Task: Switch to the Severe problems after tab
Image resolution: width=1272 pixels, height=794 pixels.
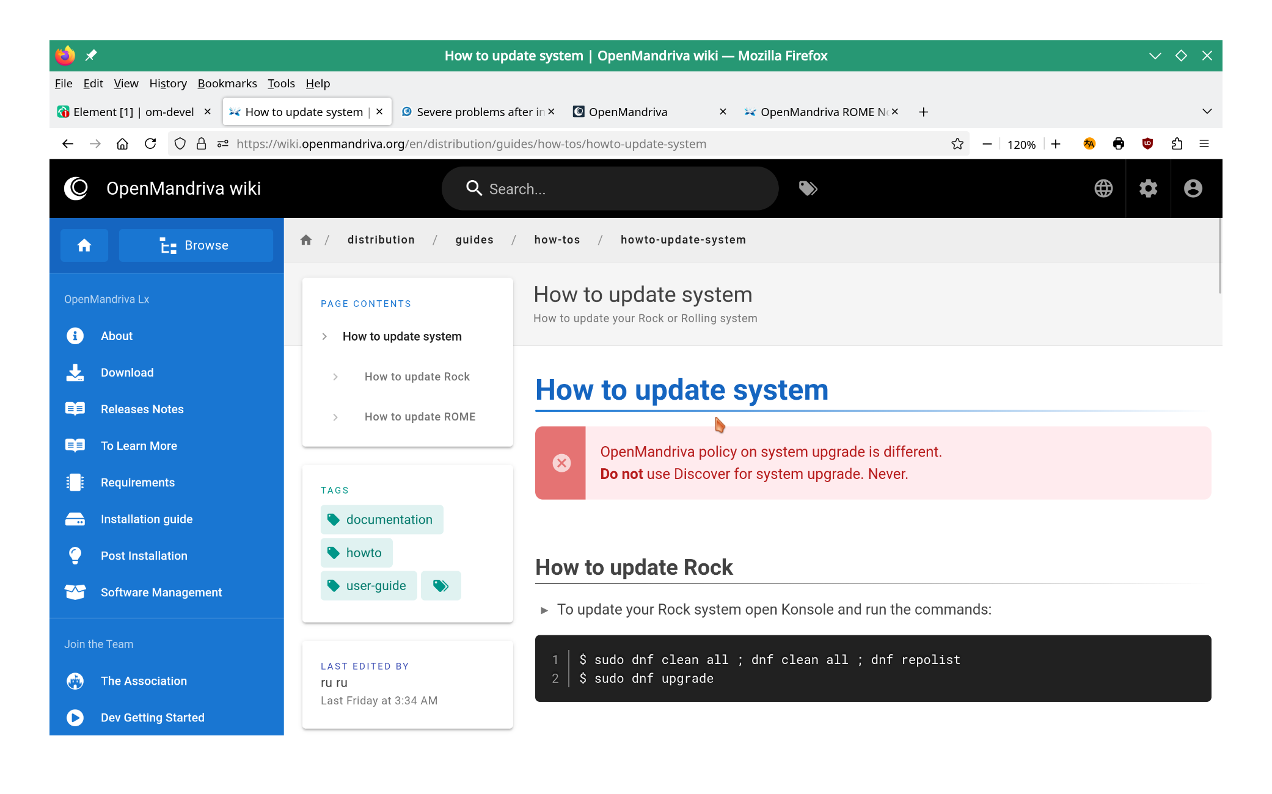Action: click(x=478, y=112)
